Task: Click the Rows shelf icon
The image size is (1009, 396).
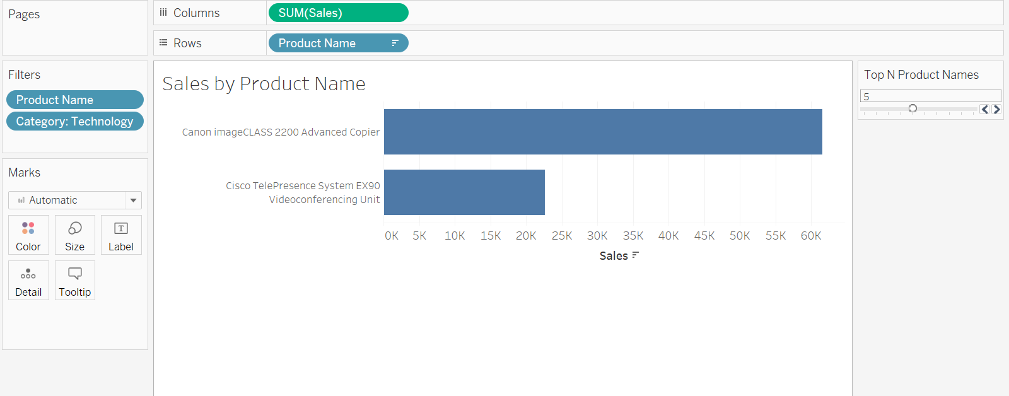Action: click(163, 43)
